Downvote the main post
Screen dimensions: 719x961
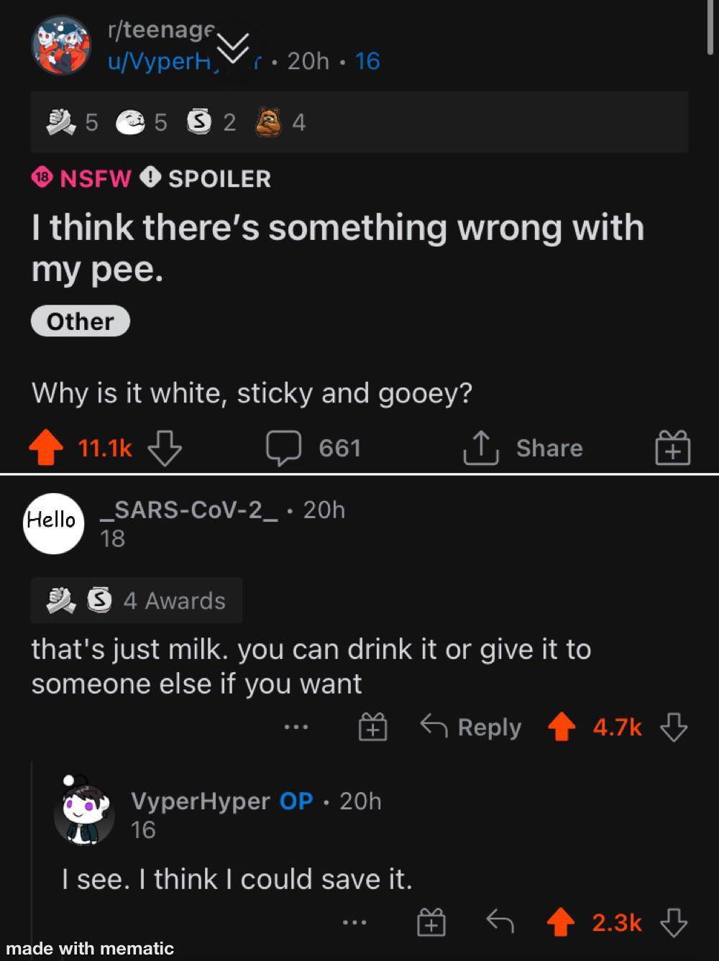click(x=165, y=449)
